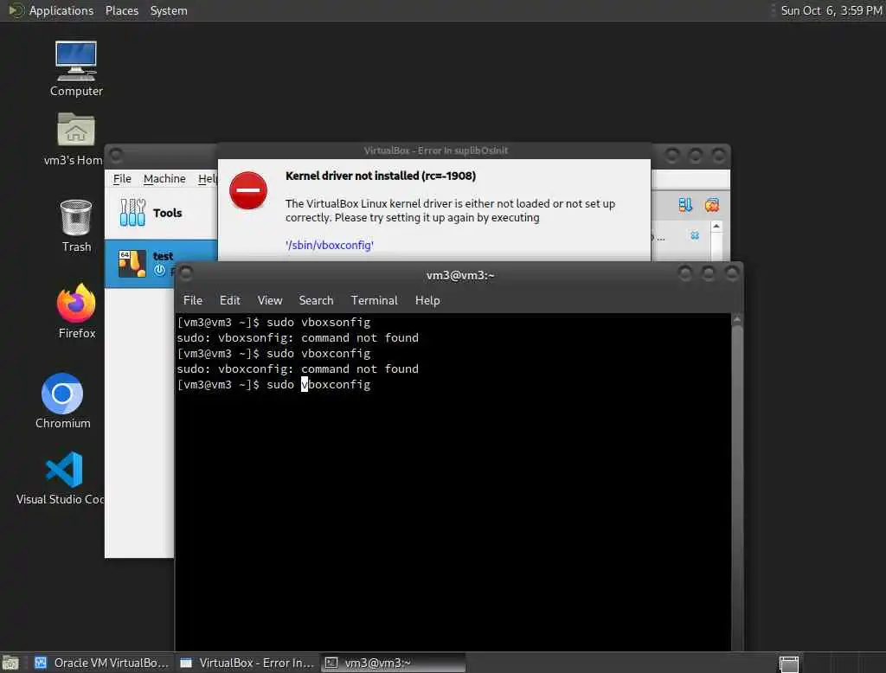This screenshot has height=673, width=886.
Task: Open the terminal Terminal menu
Action: [374, 301]
